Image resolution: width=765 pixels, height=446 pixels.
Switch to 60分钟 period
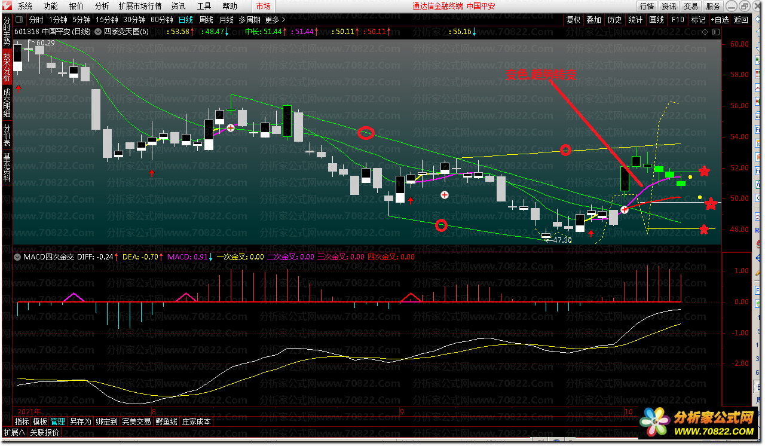pyautogui.click(x=161, y=20)
